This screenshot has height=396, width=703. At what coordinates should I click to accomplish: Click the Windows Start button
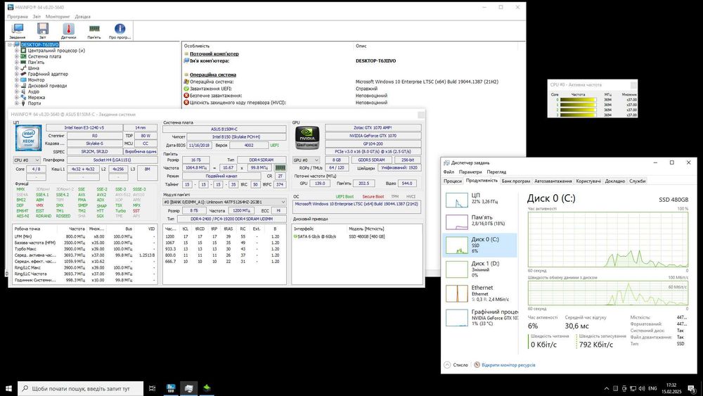pos(8,388)
